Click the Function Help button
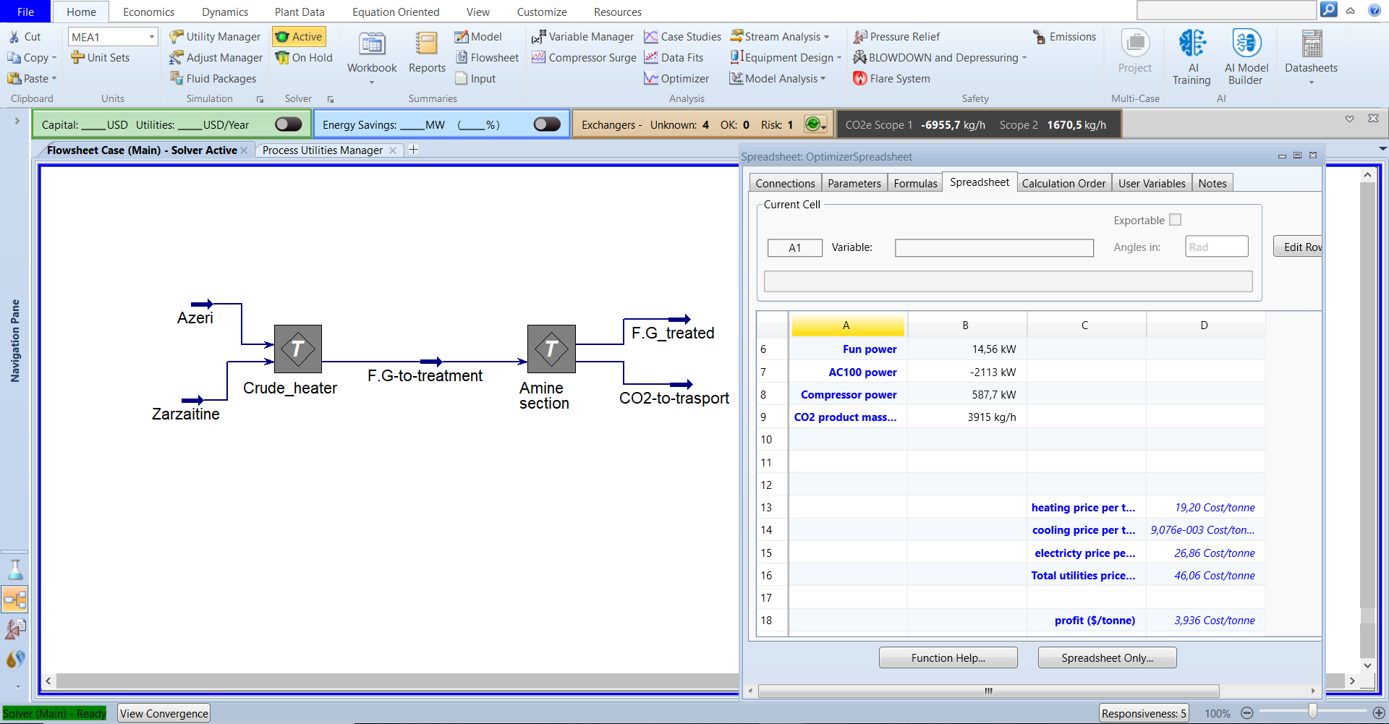This screenshot has width=1389, height=724. click(948, 658)
